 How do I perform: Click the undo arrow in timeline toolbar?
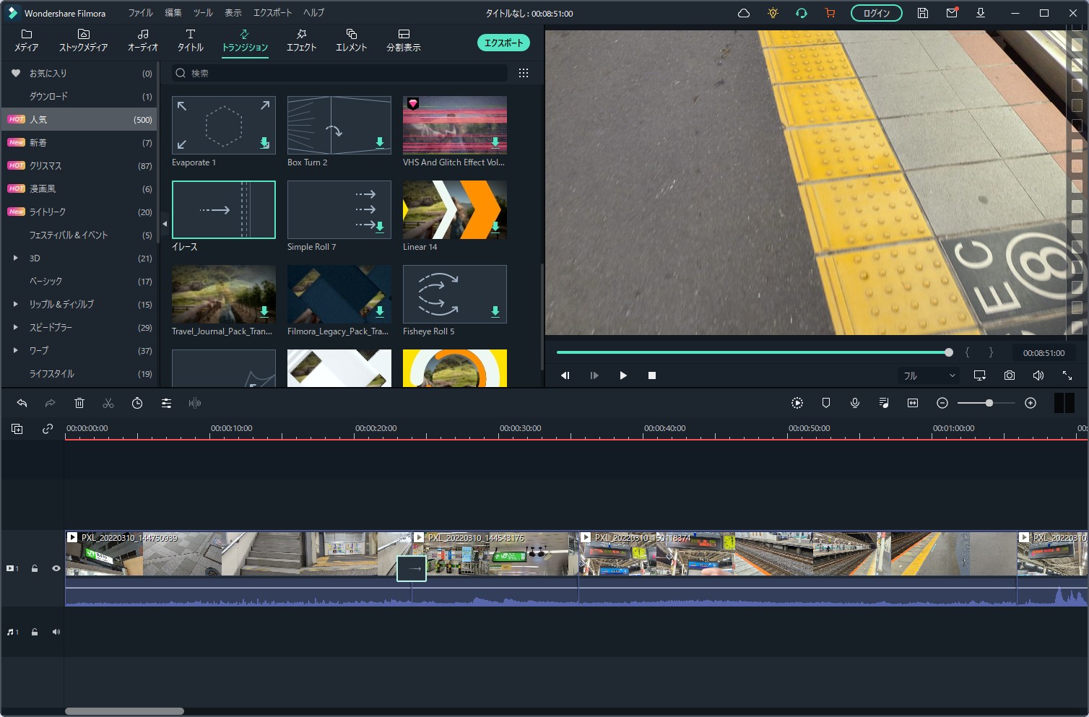click(x=22, y=403)
